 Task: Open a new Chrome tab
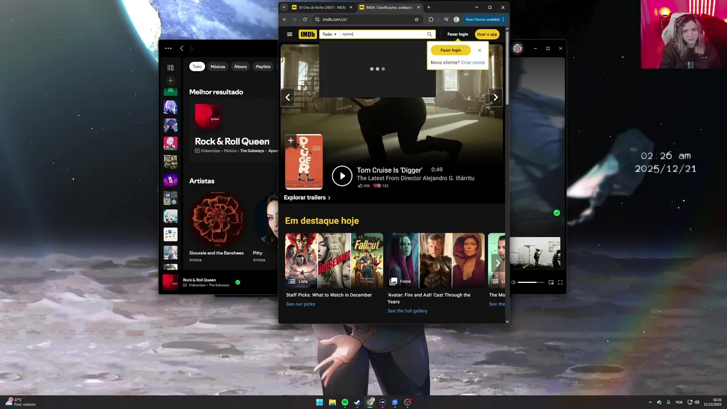pos(428,7)
